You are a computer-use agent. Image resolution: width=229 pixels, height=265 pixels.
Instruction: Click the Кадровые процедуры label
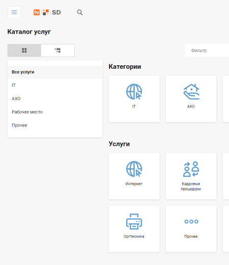191,187
